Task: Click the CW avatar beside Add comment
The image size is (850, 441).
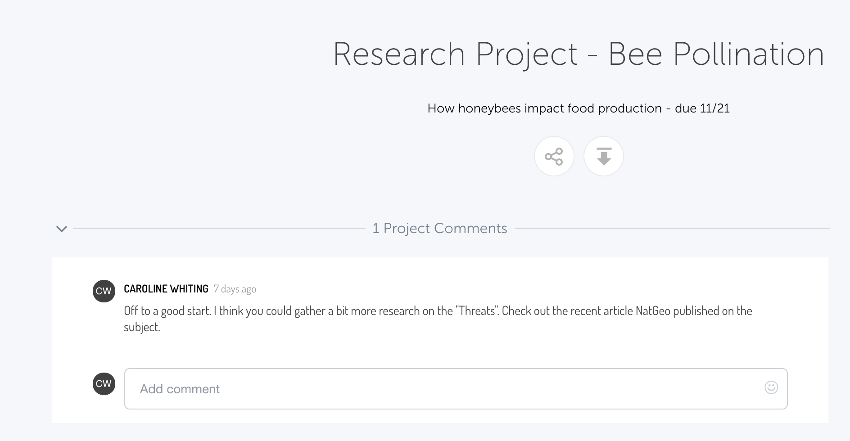Action: click(x=104, y=383)
